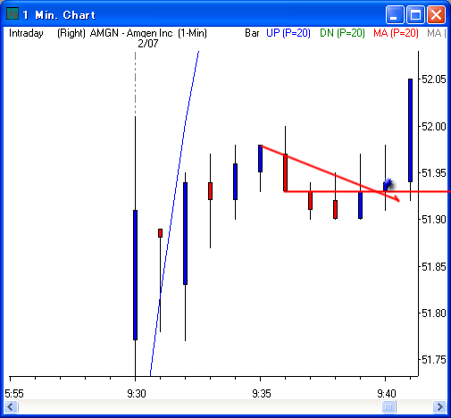Click the red arrowhead of the trendline

396,198
